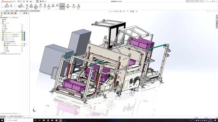The width and height of the screenshot is (218, 122).
Task: Open View Settings monitor icon
Action: click(x=137, y=11)
